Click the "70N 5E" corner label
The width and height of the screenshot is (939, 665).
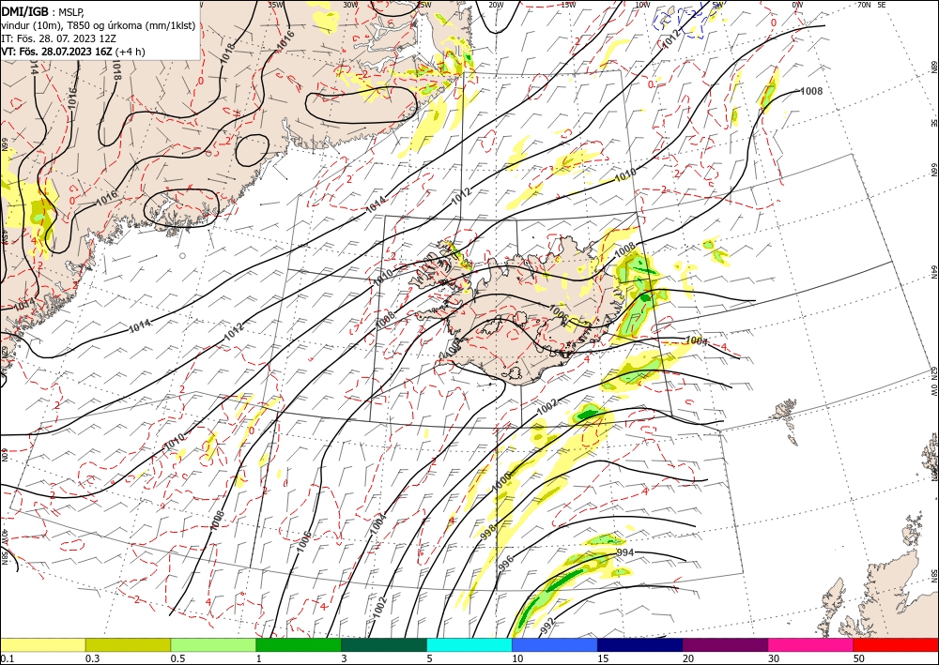(x=871, y=5)
